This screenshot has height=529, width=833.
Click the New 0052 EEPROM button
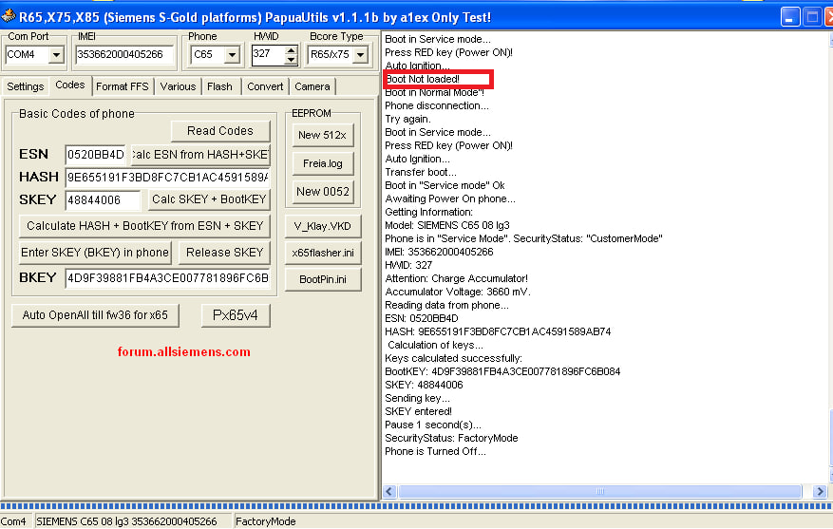(323, 191)
